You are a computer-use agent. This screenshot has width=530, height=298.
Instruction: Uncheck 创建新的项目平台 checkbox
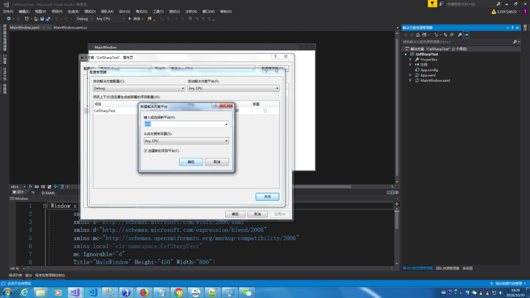tap(146, 150)
